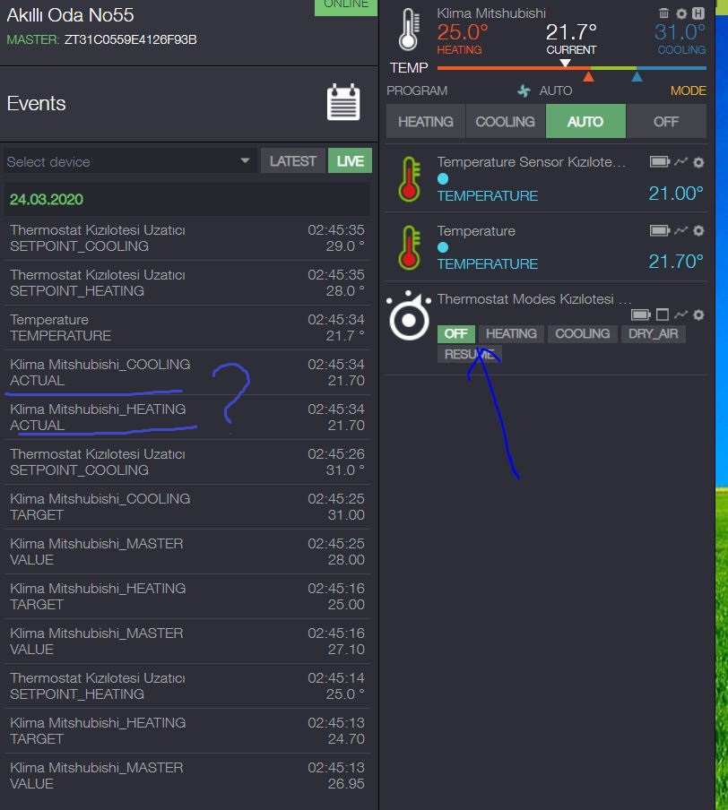Viewport: 728px width, 810px height.
Task: Click the 21.00° temperature sensor reading
Action: coord(676,194)
